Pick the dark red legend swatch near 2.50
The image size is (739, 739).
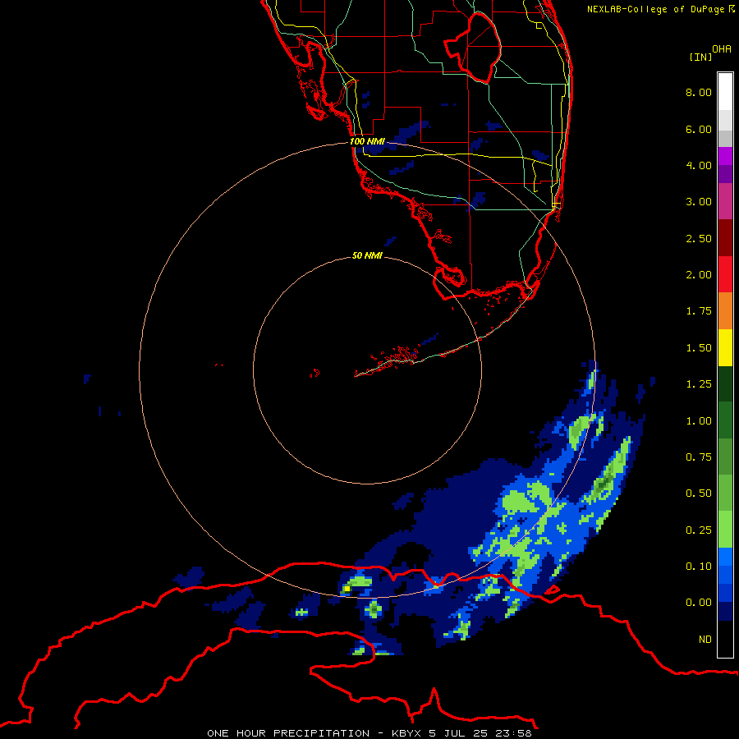(x=725, y=238)
